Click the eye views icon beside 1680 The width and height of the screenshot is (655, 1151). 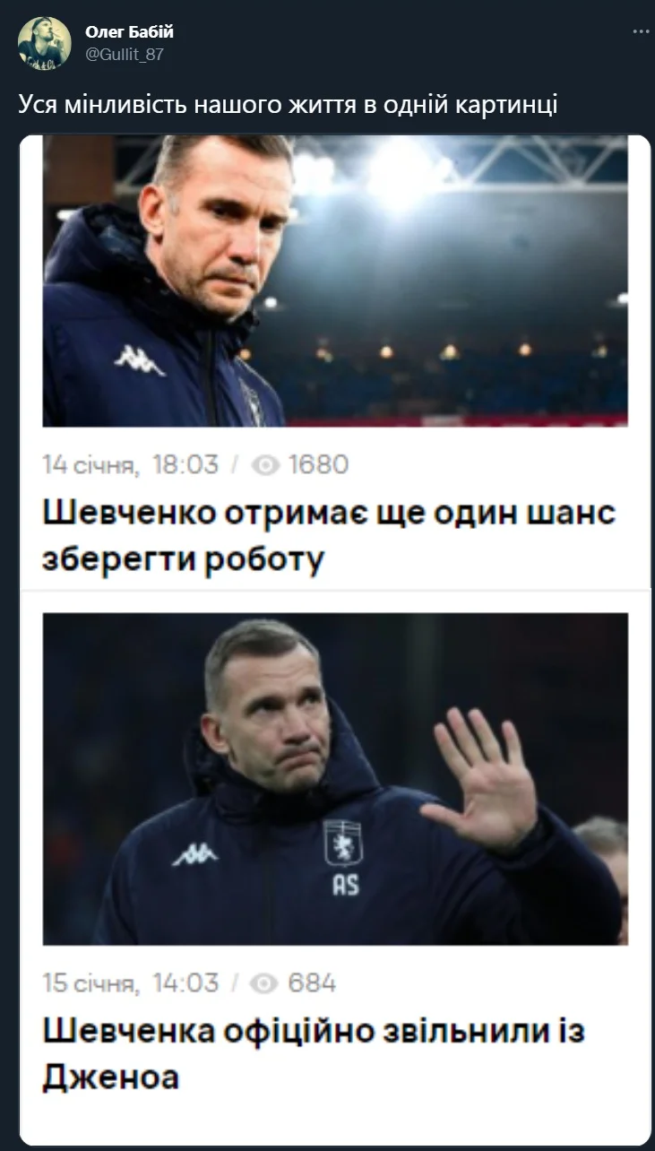coord(266,464)
